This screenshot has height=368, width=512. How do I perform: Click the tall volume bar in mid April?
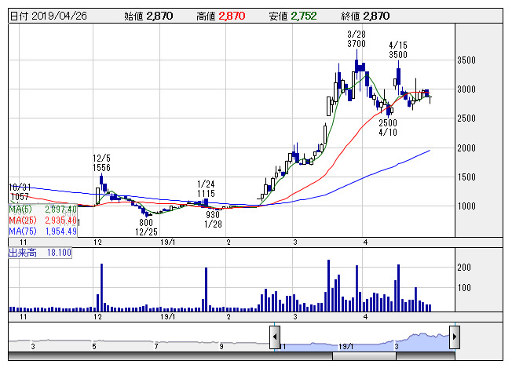tap(398, 288)
